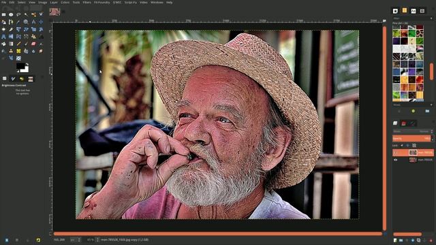
Task: Click the black foreground color swatch
Action: tap(20, 66)
